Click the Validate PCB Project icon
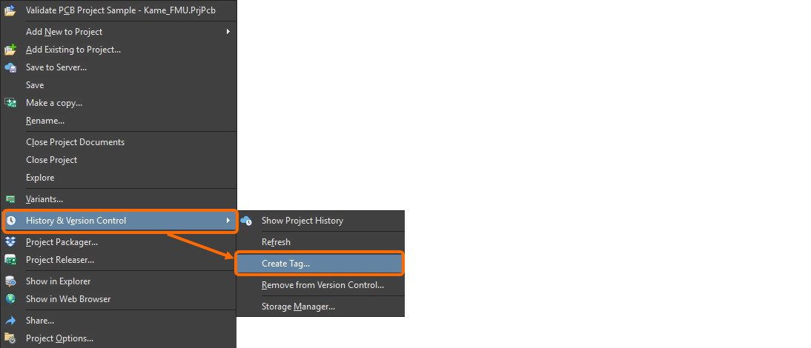Viewport: 811px width, 348px height. (x=10, y=10)
